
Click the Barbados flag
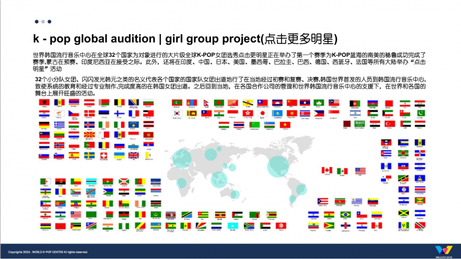pyautogui.click(x=420, y=142)
